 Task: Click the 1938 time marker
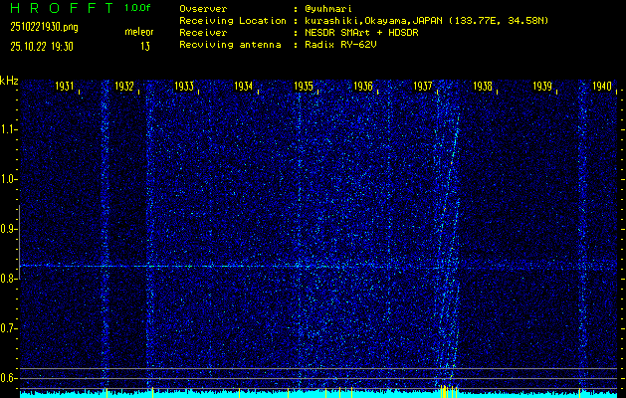pyautogui.click(x=483, y=87)
